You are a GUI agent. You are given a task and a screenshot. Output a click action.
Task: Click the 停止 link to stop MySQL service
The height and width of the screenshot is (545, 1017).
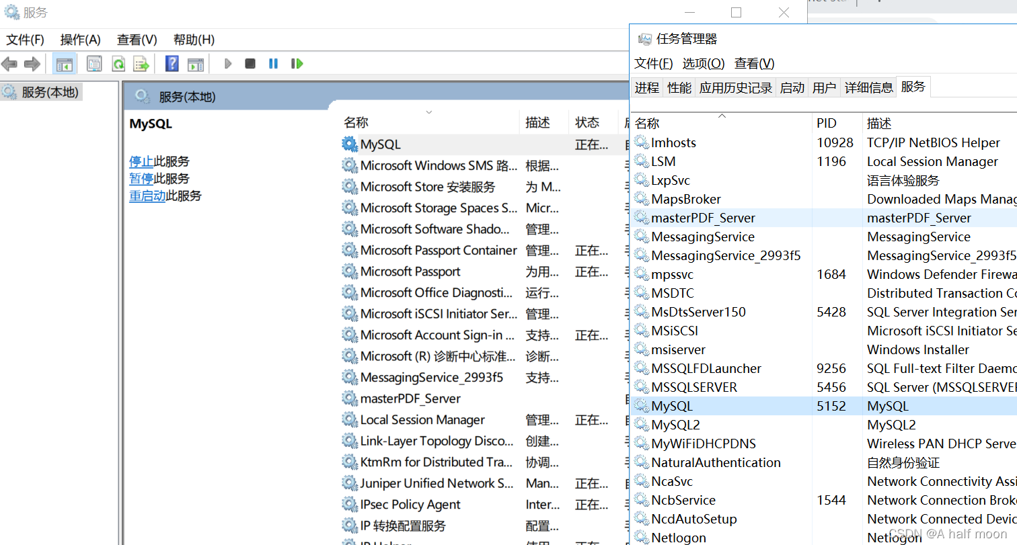coord(141,161)
